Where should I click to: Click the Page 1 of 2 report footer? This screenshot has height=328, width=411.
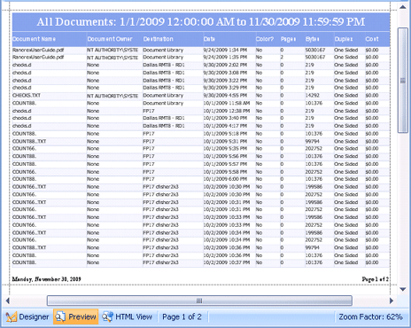click(376, 279)
